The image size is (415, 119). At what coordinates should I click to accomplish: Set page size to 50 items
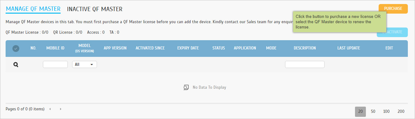(x=373, y=112)
